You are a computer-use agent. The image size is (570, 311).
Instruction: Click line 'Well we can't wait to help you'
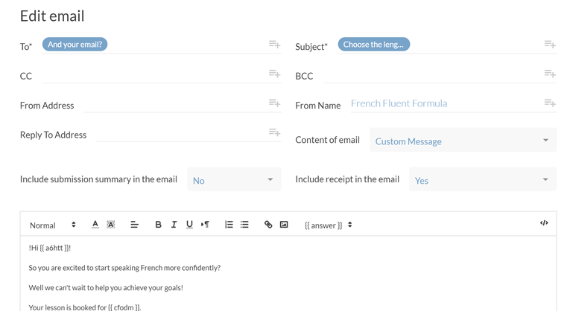106,288
